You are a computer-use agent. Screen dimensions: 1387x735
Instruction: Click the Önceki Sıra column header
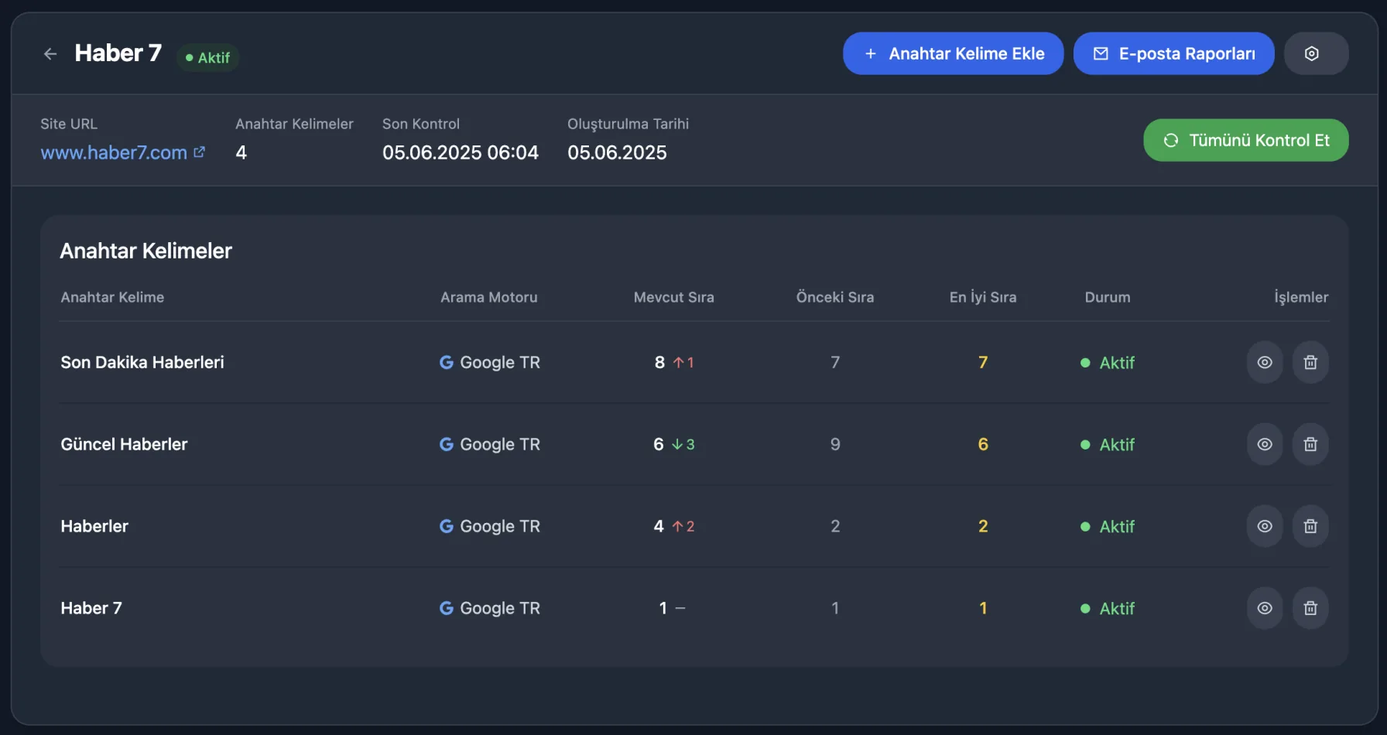(x=834, y=297)
